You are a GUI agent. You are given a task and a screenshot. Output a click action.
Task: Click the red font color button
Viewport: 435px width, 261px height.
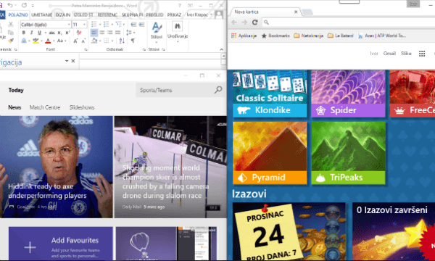click(x=48, y=41)
